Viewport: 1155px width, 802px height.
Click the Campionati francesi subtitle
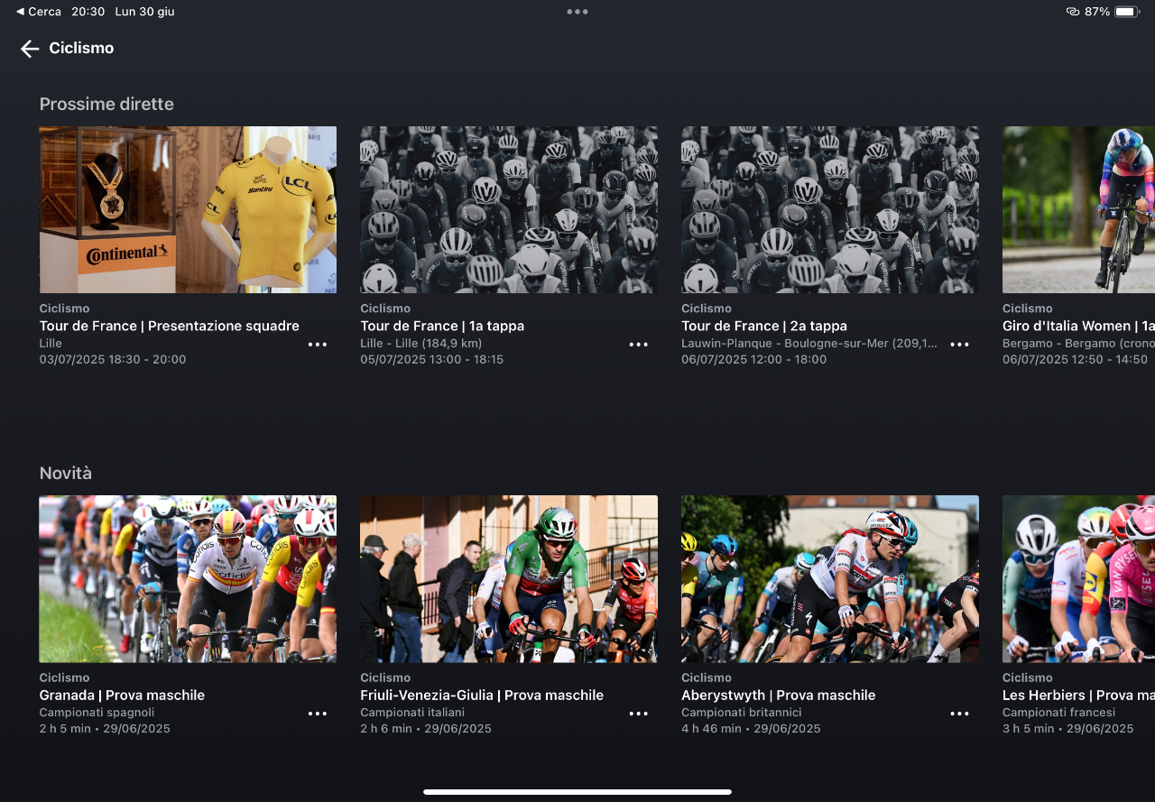(x=1058, y=713)
